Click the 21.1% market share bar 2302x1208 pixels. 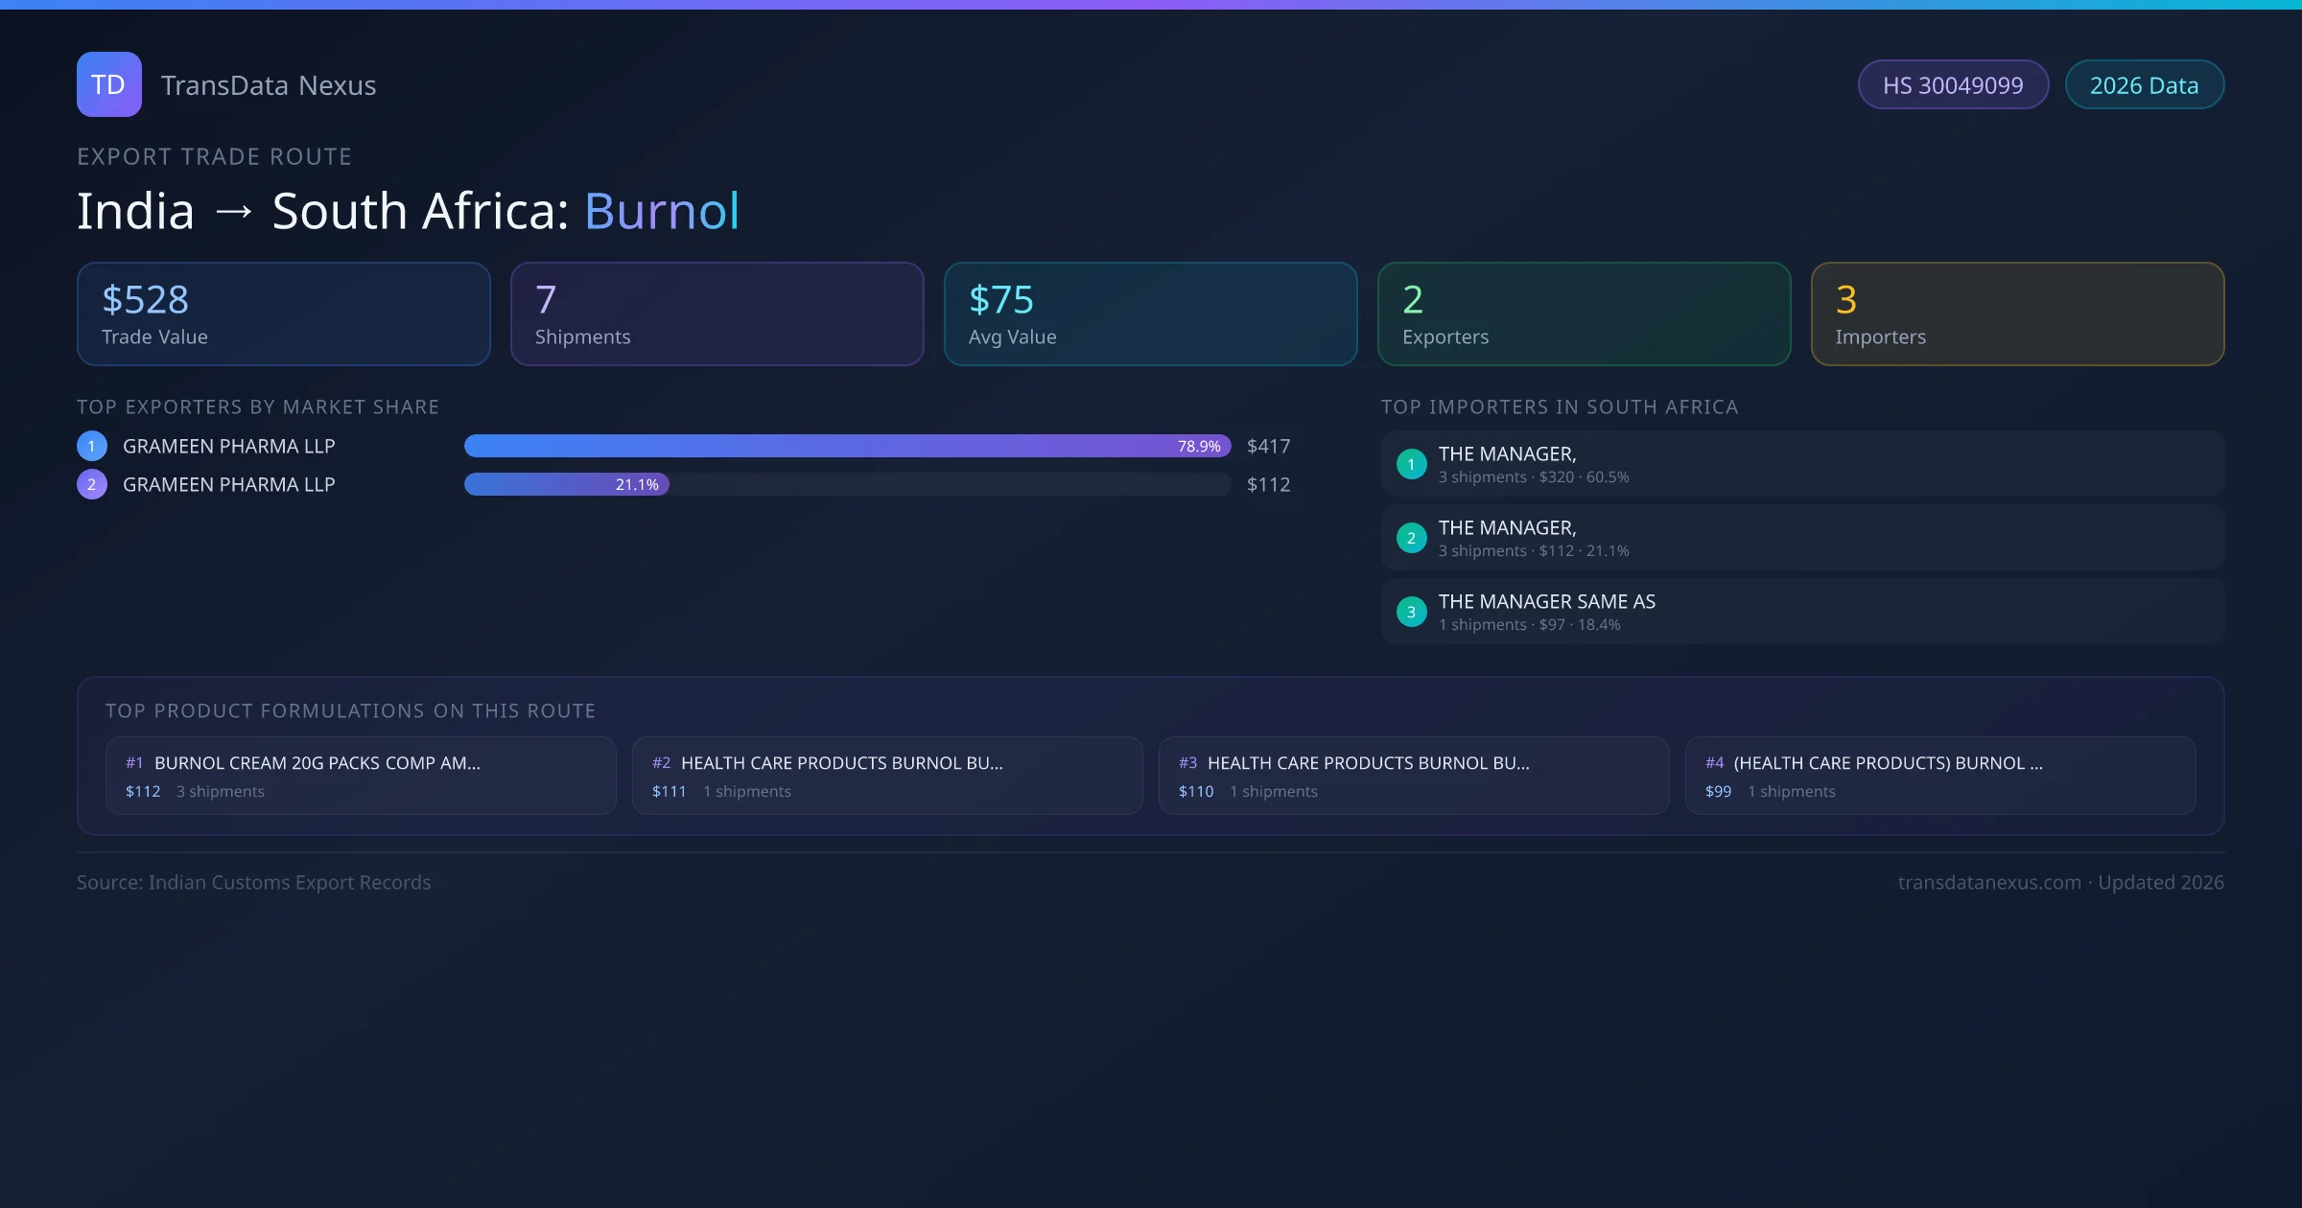coord(566,484)
